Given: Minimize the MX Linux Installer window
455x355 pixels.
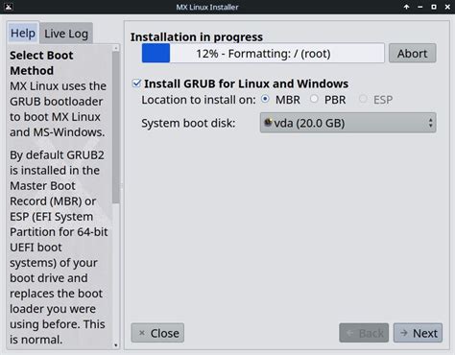Looking at the screenshot, I should [x=420, y=7].
